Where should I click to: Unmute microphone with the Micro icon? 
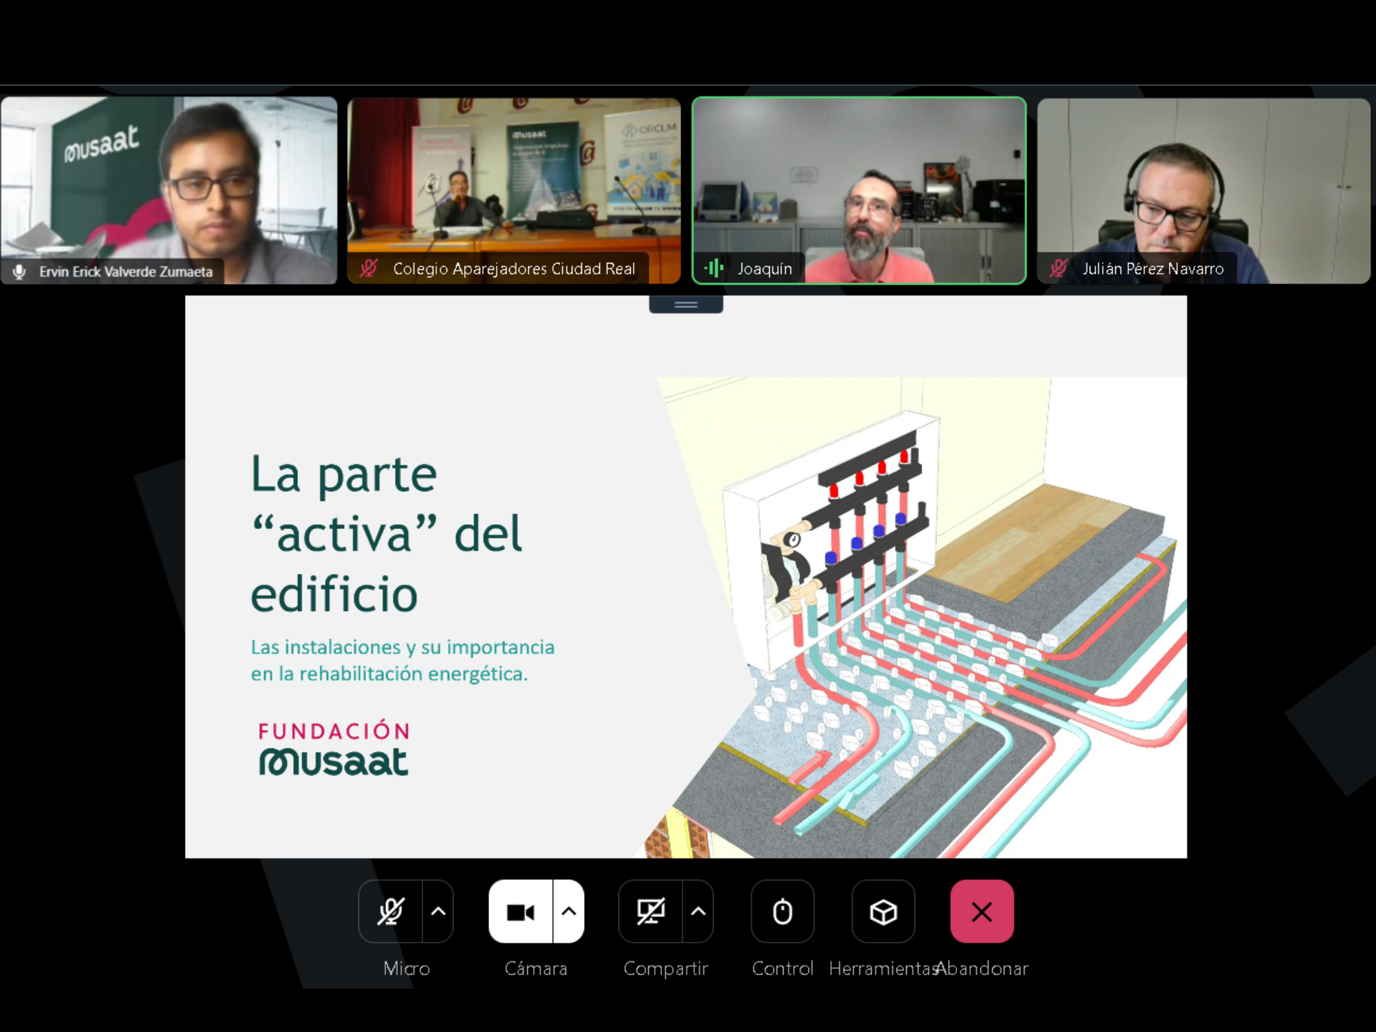[x=390, y=912]
